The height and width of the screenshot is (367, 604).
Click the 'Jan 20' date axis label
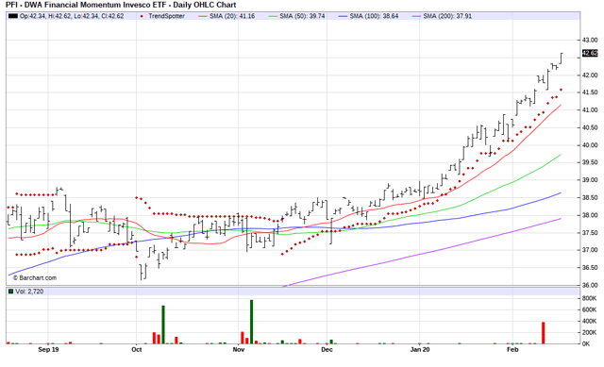click(x=420, y=350)
